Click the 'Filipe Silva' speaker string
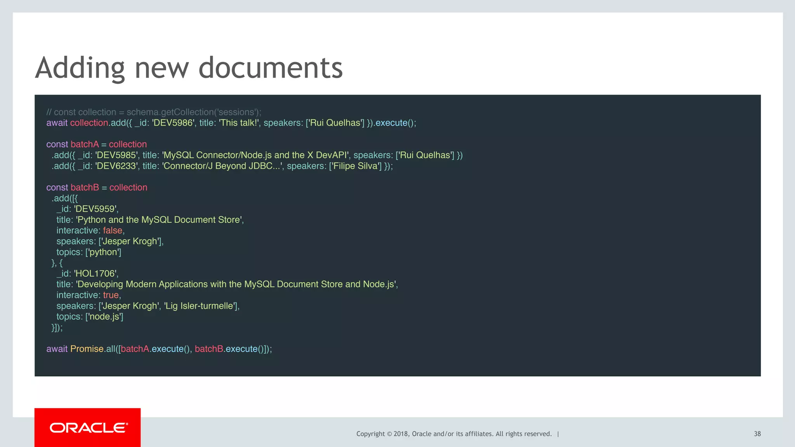This screenshot has width=795, height=447. 355,166
